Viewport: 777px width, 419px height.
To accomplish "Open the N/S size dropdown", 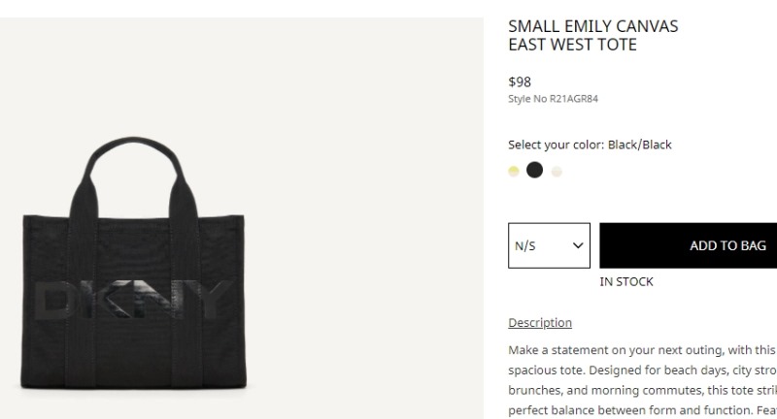I will tap(549, 245).
